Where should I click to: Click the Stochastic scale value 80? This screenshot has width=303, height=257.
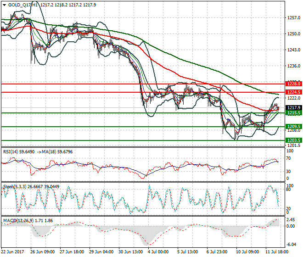tap(288, 189)
